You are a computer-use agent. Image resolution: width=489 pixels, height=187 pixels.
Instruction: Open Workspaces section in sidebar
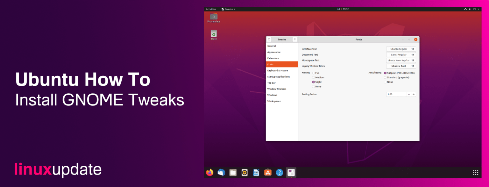[x=282, y=101]
